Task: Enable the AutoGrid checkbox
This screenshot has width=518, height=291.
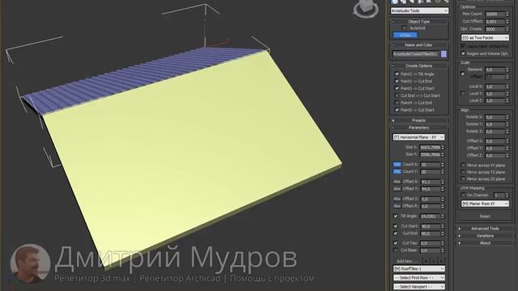Action: pos(404,28)
